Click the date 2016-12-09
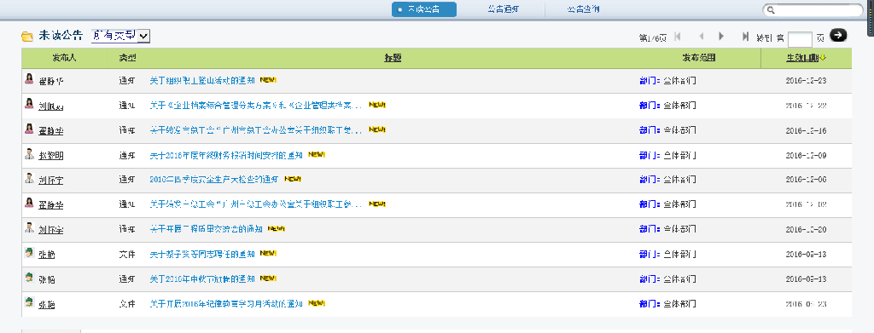The height and width of the screenshot is (333, 874). pos(806,156)
